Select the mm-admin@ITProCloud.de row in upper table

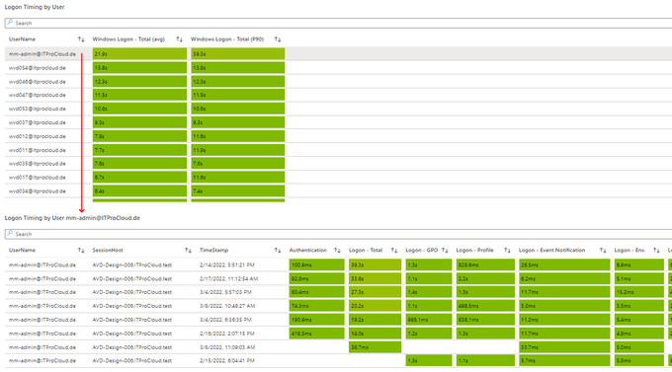click(x=339, y=54)
